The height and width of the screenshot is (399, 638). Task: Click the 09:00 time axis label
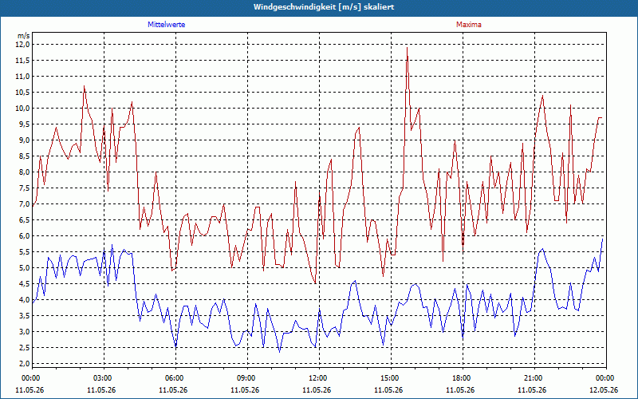247,378
